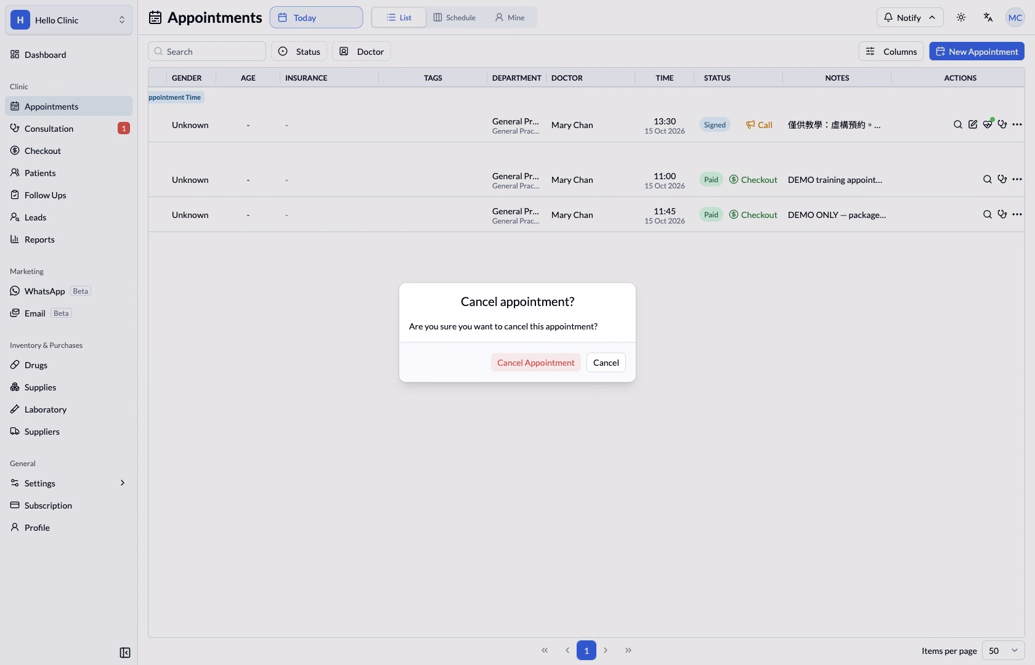1035x665 pixels.
Task: Dismiss dialog with the Cancel button
Action: tap(606, 363)
